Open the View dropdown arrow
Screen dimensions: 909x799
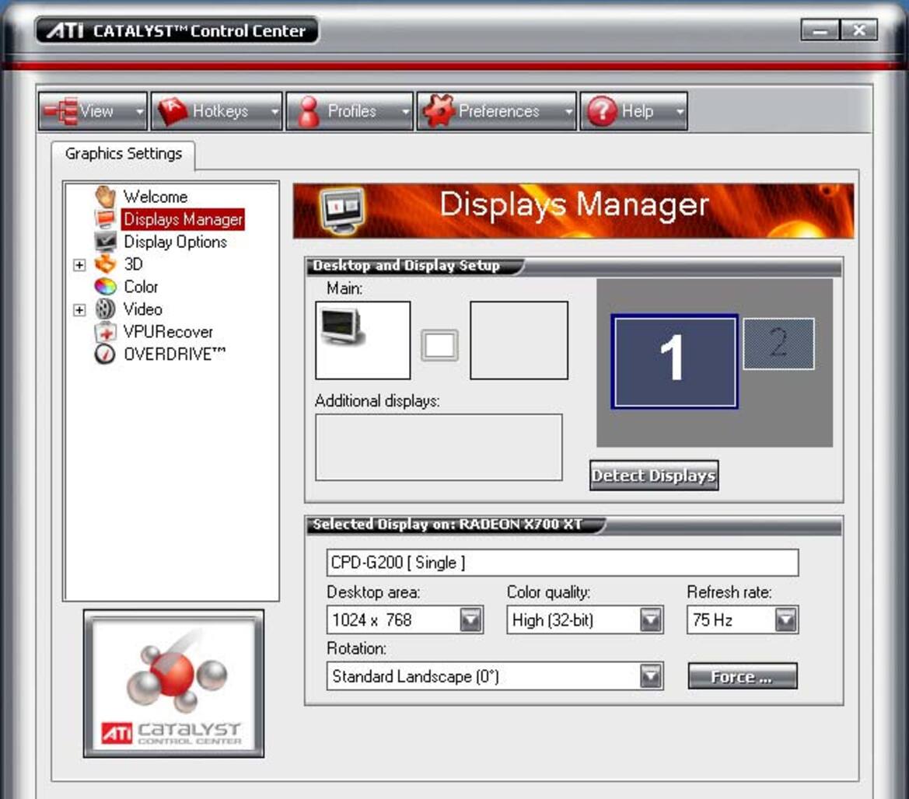coord(140,111)
